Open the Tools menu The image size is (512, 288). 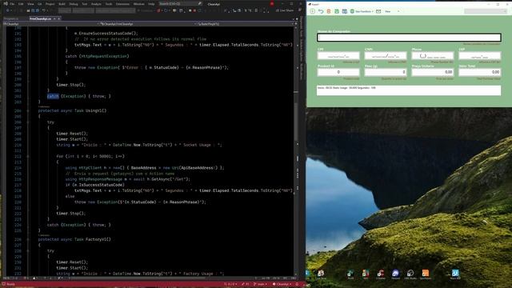[x=109, y=4]
